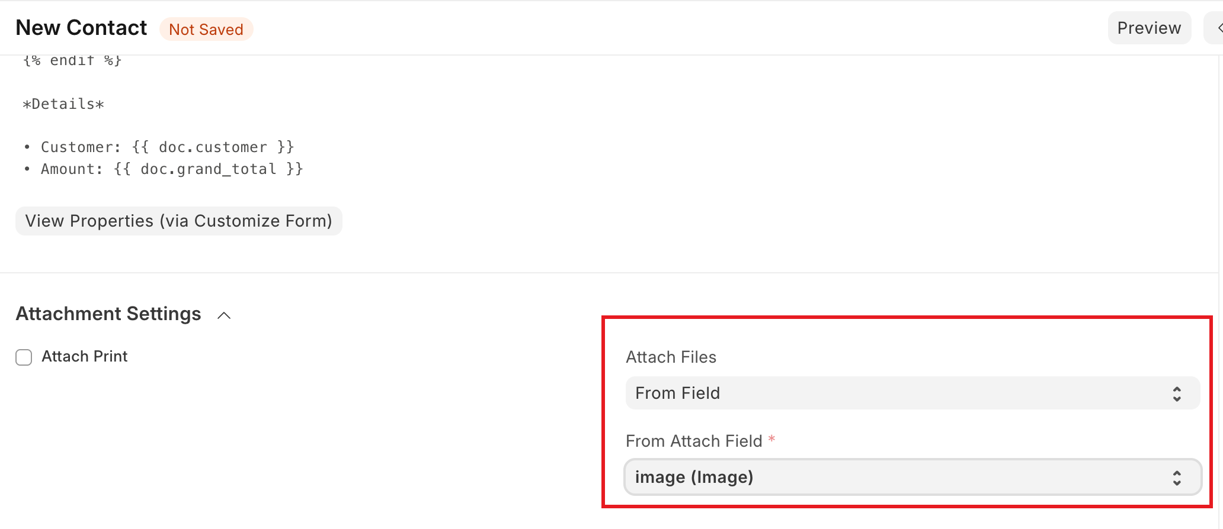Click the Attachment Settings section heading

click(x=108, y=314)
